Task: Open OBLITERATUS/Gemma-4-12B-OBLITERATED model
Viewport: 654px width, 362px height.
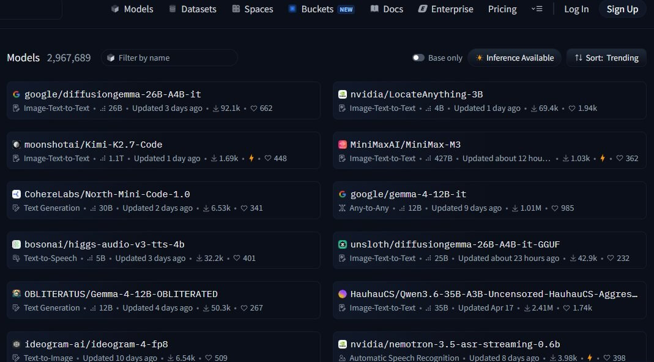Action: click(x=163, y=300)
